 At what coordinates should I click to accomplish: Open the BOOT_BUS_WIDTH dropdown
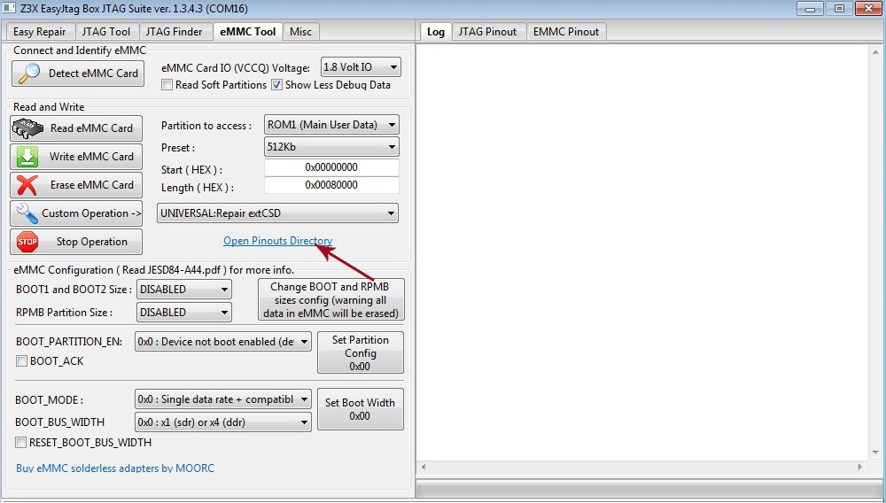(223, 422)
